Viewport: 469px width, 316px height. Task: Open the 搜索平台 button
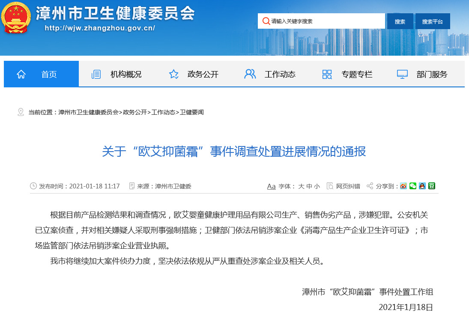433,21
